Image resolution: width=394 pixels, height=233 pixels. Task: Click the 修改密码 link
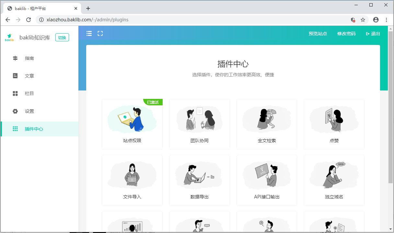[x=346, y=34]
